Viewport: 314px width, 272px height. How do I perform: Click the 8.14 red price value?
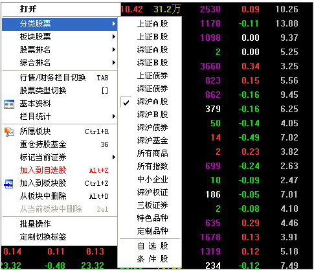pyautogui.click(x=12, y=251)
